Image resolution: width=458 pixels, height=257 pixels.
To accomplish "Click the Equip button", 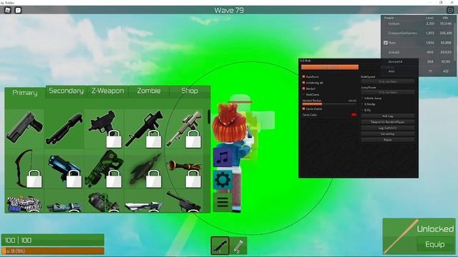I will click(x=435, y=244).
